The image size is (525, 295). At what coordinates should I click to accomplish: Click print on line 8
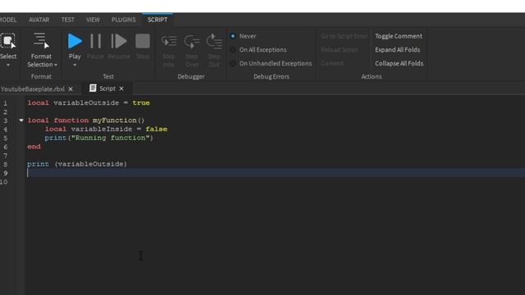click(38, 164)
